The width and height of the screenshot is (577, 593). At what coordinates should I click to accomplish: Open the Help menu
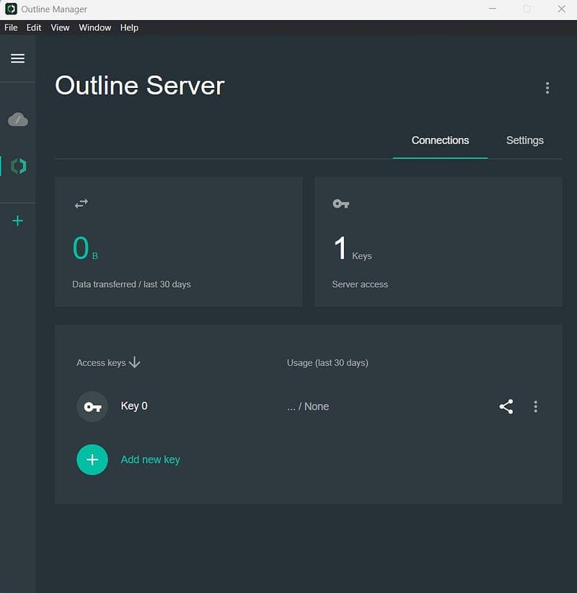(129, 27)
